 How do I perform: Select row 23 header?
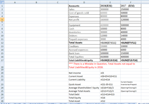pyautogui.click(x=2, y=84)
